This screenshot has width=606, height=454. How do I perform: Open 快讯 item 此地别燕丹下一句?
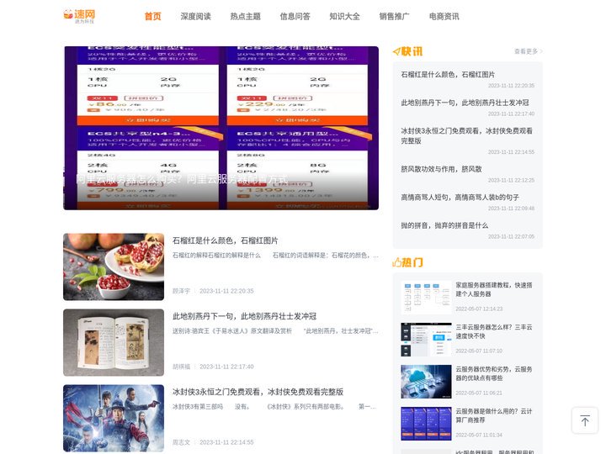pos(465,103)
